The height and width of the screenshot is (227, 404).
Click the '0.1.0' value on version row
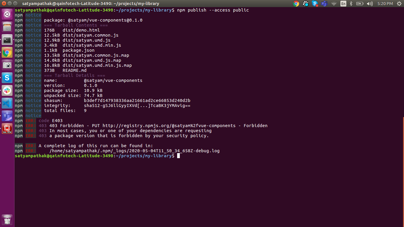coord(91,85)
